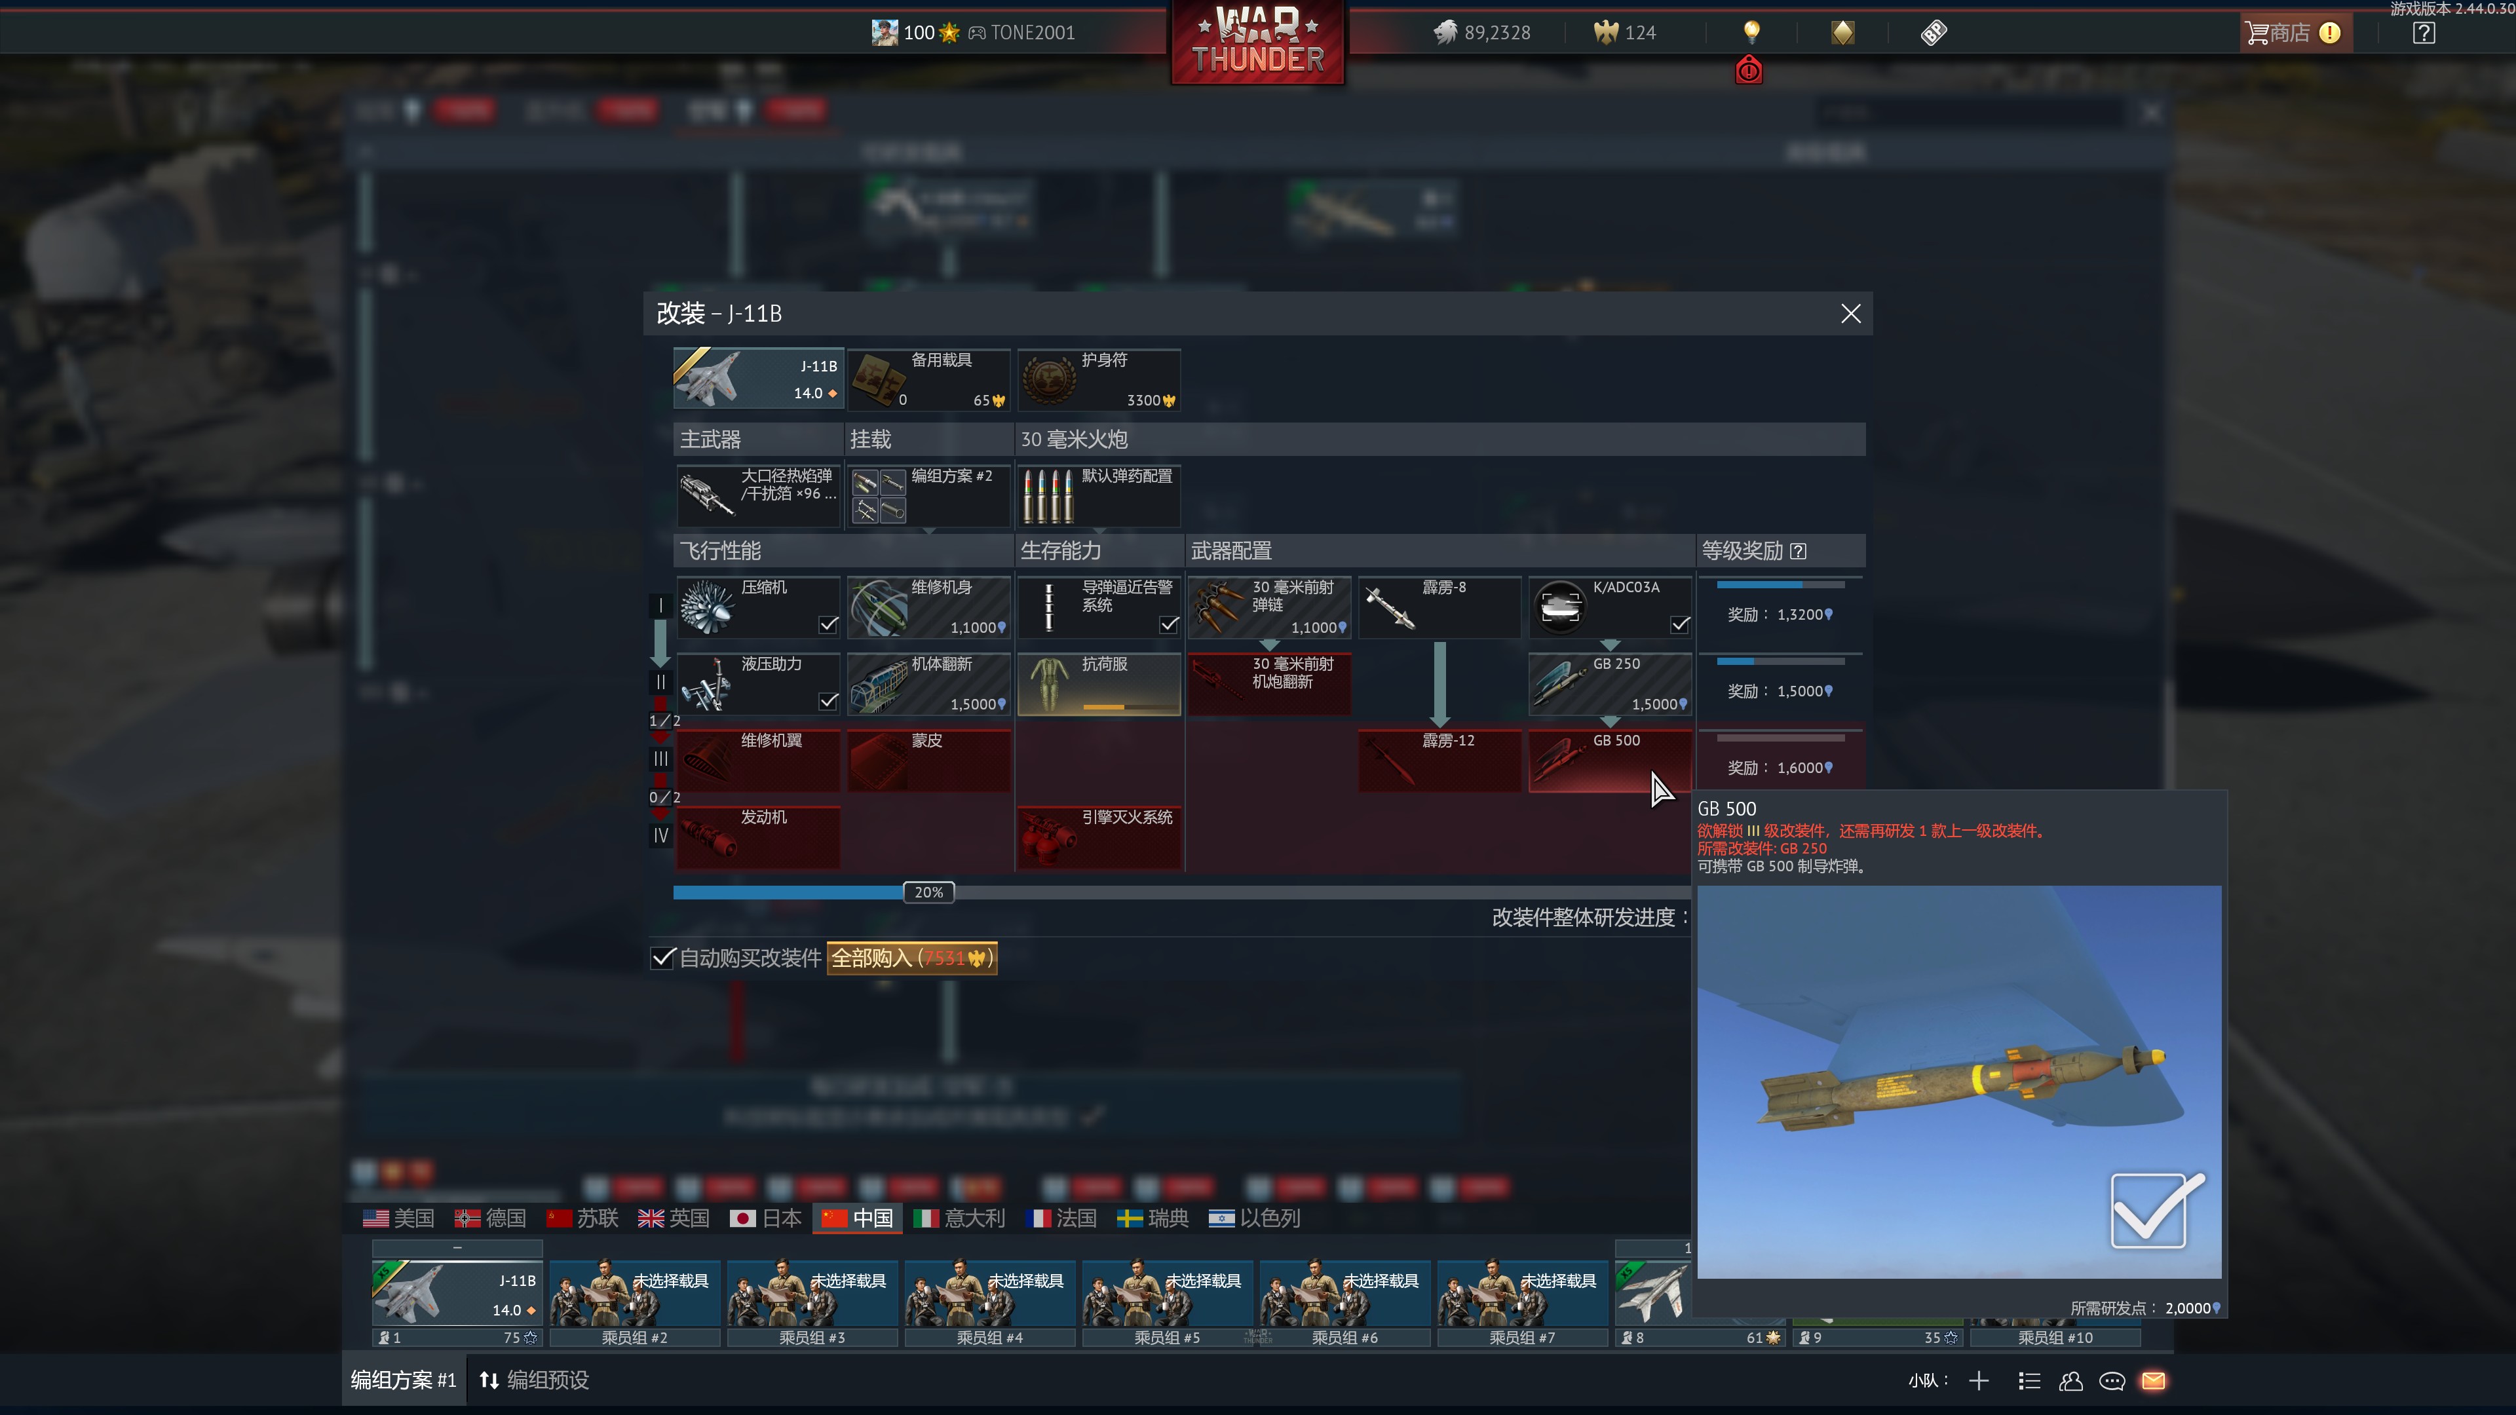Select the 液压助力 modification
Screen dimensions: 2516x1415
tap(758, 683)
